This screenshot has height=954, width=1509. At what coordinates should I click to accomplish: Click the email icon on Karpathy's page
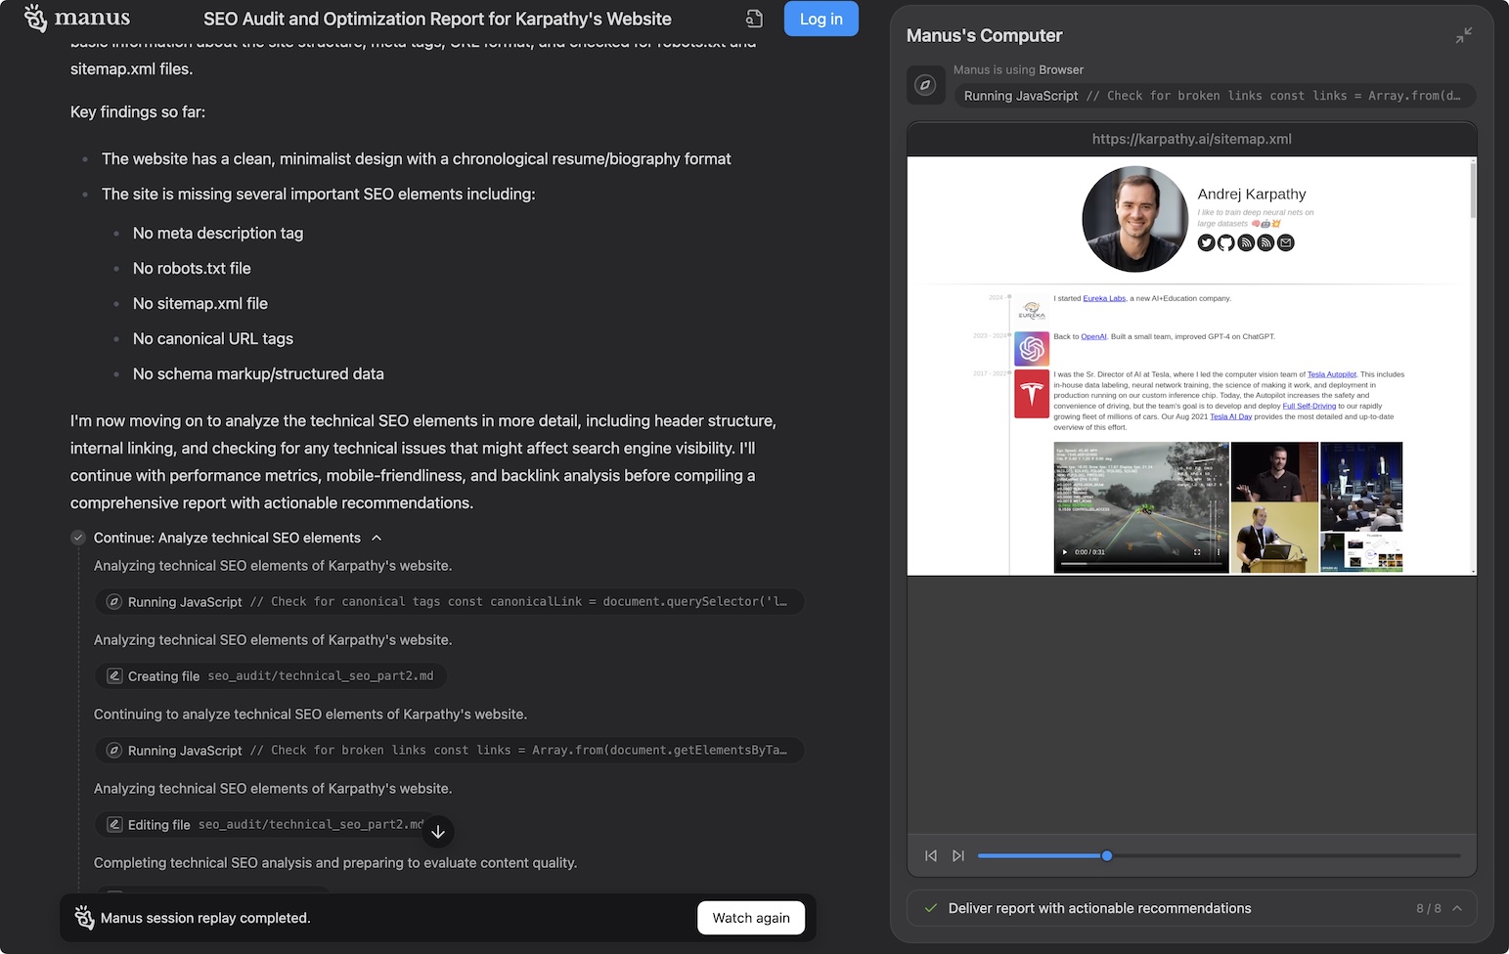click(1286, 242)
